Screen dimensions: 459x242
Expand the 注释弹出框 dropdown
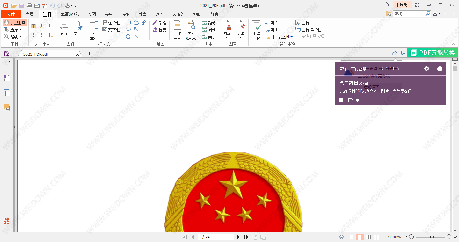324,30
